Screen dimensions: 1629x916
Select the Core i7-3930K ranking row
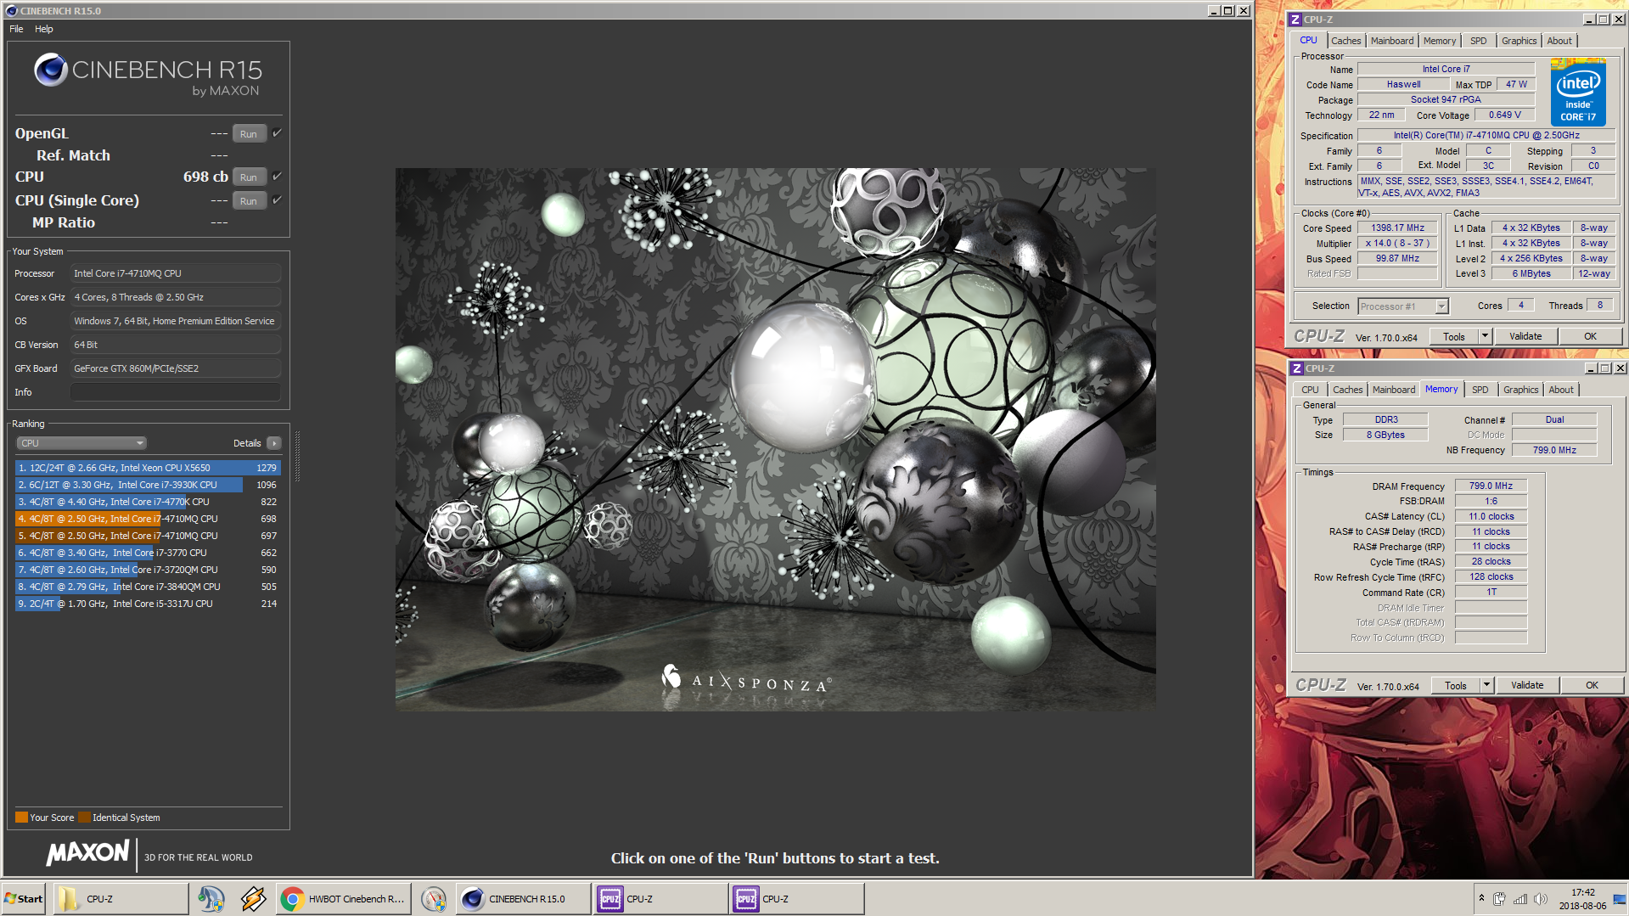click(x=146, y=485)
